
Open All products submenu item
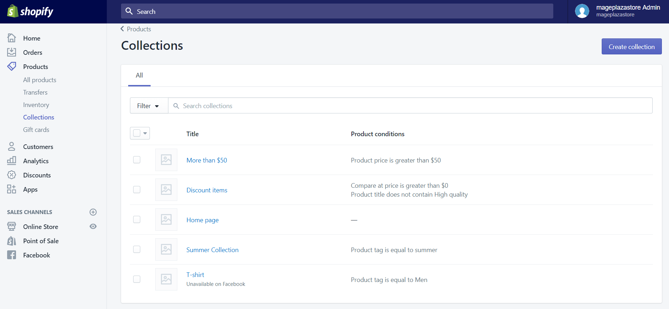(x=40, y=80)
